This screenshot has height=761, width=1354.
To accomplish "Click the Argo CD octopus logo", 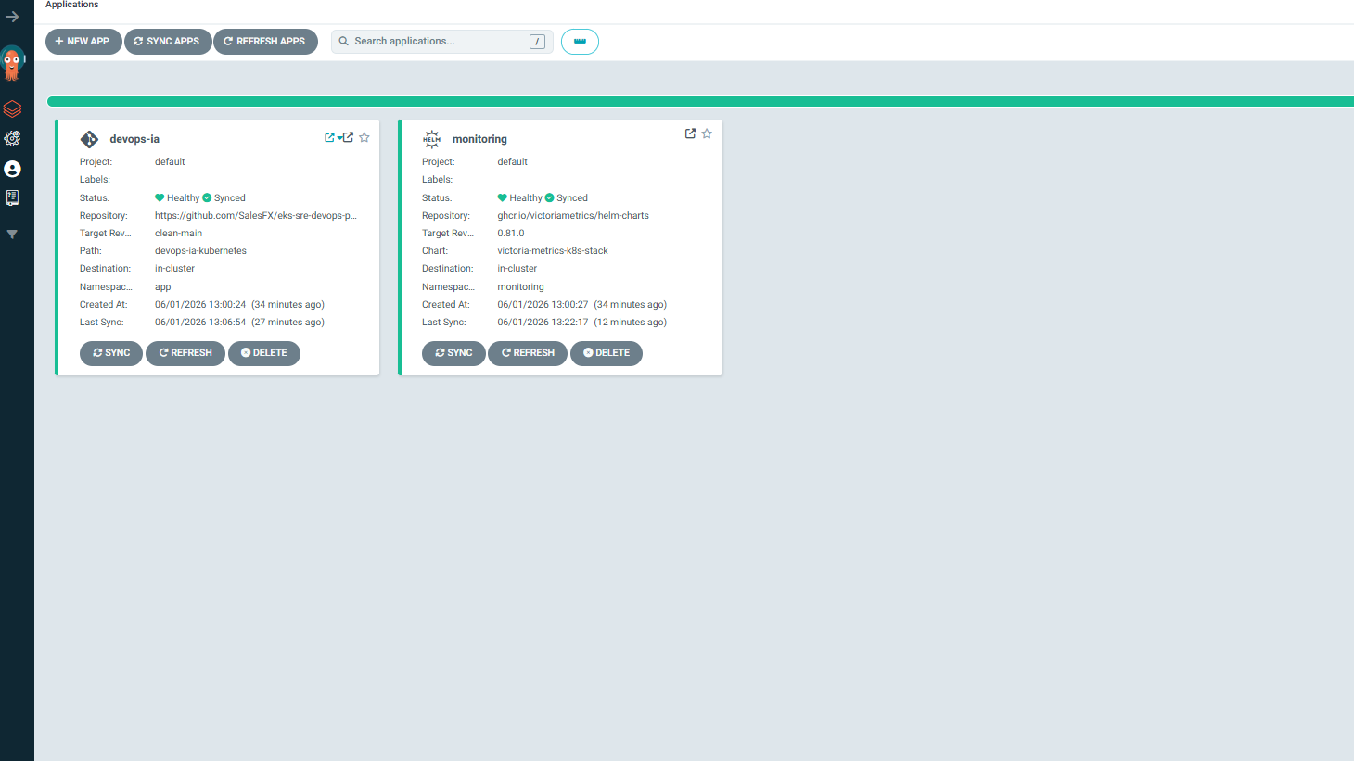I will tap(12, 63).
